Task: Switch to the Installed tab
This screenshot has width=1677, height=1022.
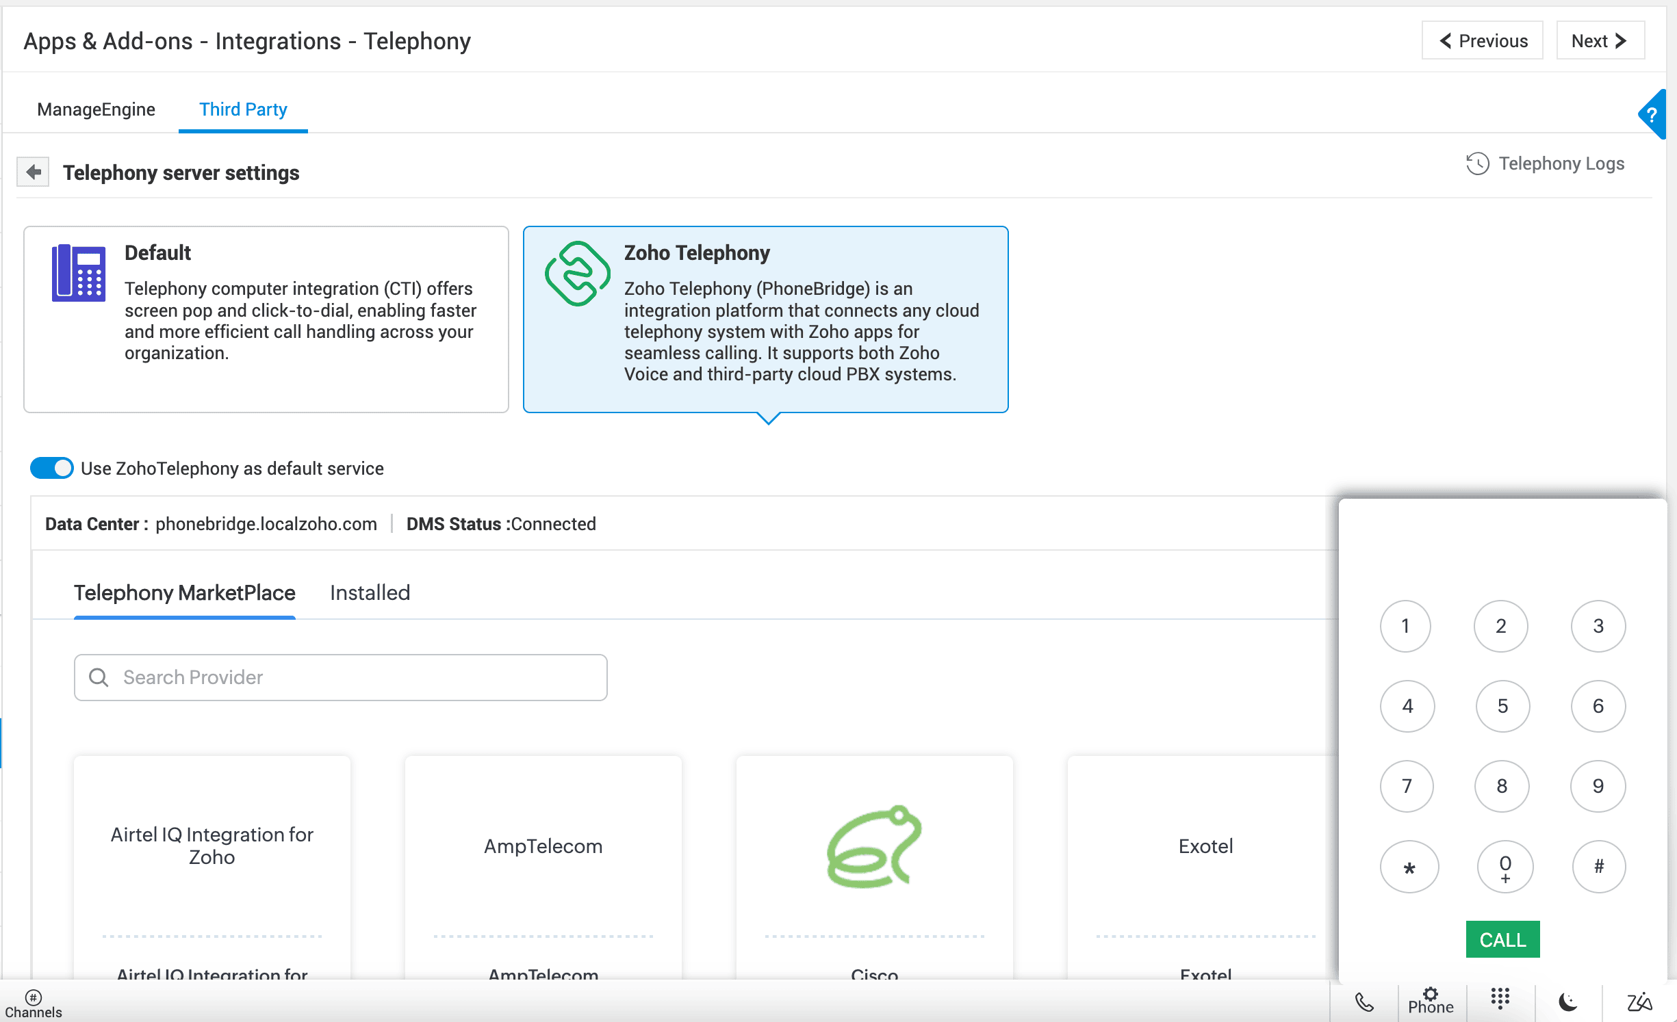Action: click(370, 592)
